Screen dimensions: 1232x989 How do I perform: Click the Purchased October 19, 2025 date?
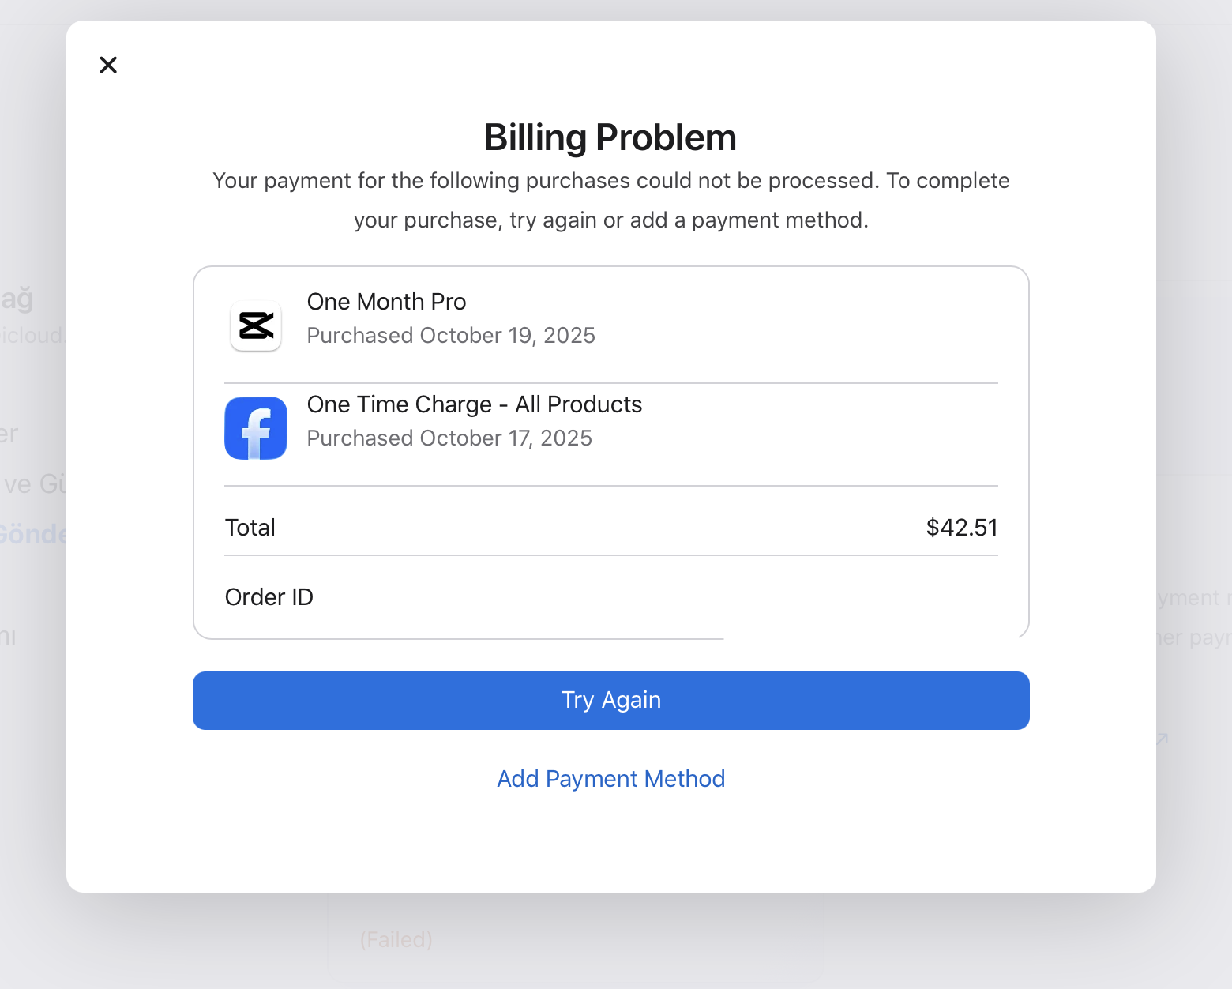point(450,336)
